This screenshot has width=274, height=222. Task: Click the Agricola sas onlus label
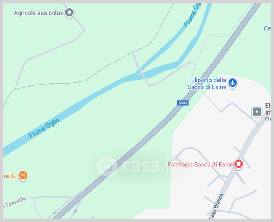point(38,13)
